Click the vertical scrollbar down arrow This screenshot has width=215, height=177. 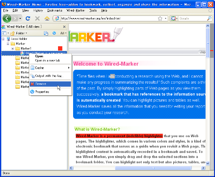tap(208, 163)
